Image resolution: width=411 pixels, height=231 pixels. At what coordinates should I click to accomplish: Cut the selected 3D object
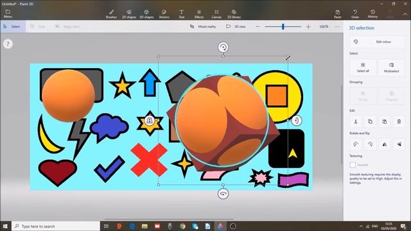tap(356, 121)
